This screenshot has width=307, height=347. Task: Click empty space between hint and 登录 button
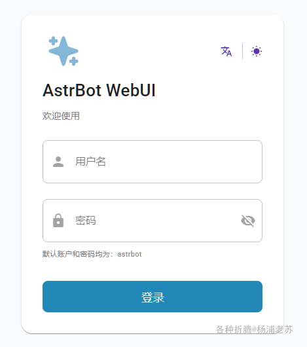click(153, 270)
